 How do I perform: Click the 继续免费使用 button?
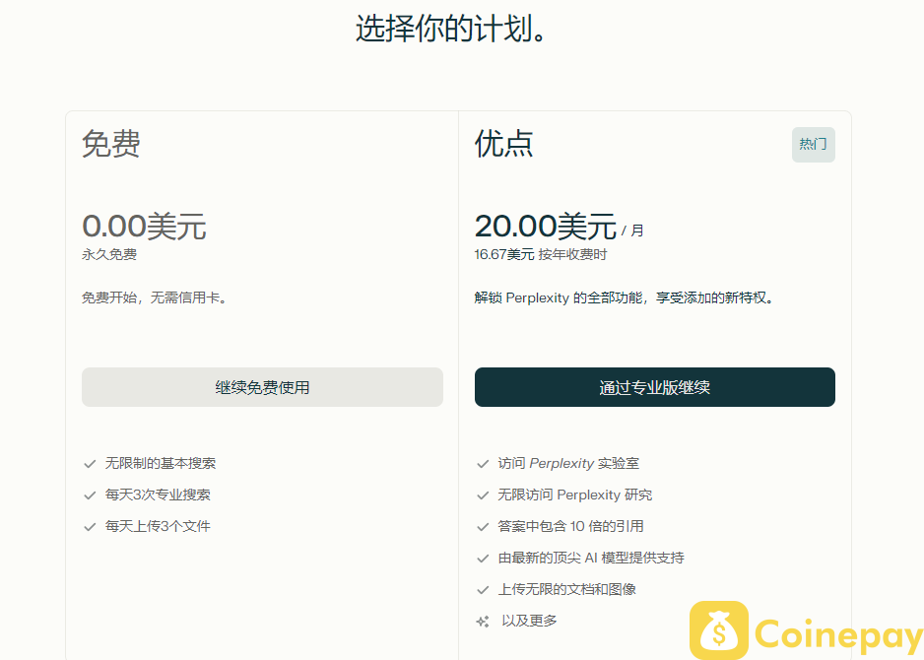coord(262,387)
